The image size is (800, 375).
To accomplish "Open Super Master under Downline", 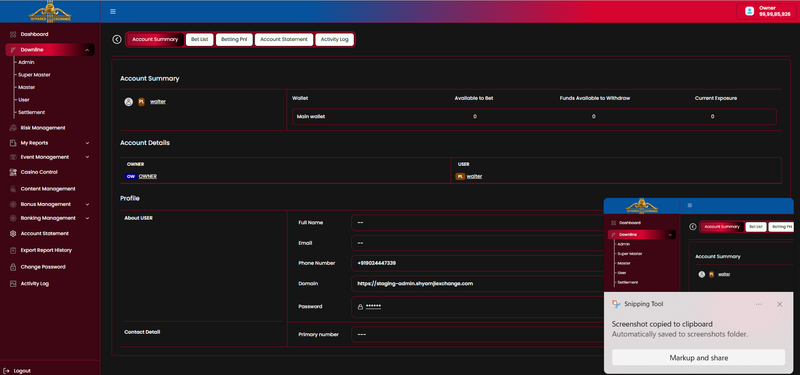I will pos(34,75).
